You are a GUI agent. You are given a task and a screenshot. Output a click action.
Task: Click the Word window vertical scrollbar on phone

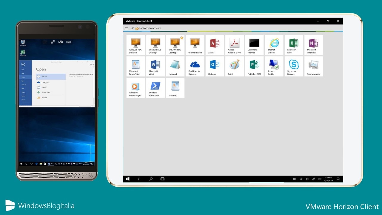coord(94,86)
